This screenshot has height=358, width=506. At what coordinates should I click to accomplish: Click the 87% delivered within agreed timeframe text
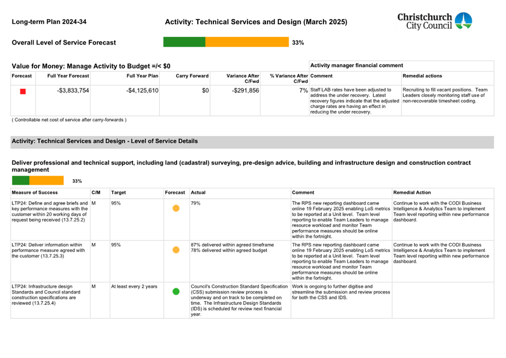point(232,245)
